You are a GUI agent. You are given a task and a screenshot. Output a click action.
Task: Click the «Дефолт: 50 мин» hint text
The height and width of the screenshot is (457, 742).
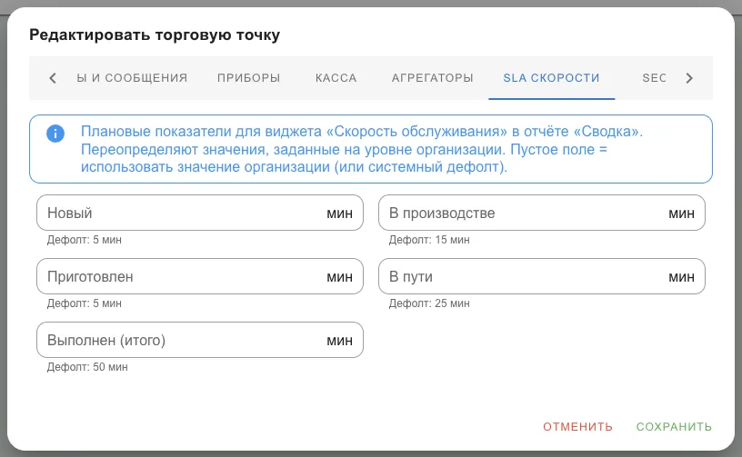click(x=87, y=367)
